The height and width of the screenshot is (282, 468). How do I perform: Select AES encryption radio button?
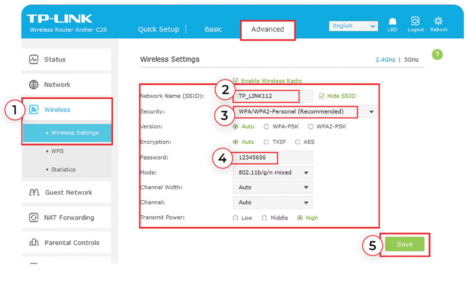click(298, 142)
